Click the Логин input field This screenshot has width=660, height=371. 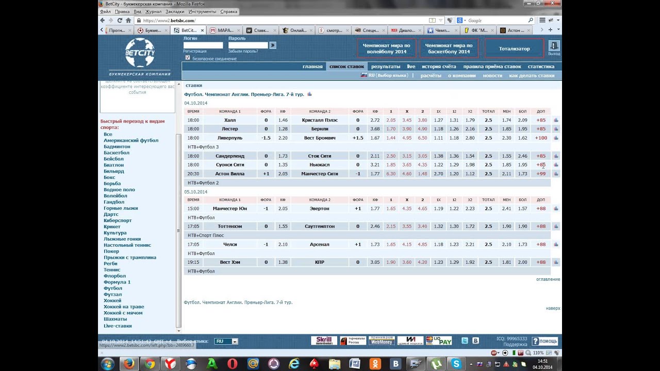tap(203, 45)
